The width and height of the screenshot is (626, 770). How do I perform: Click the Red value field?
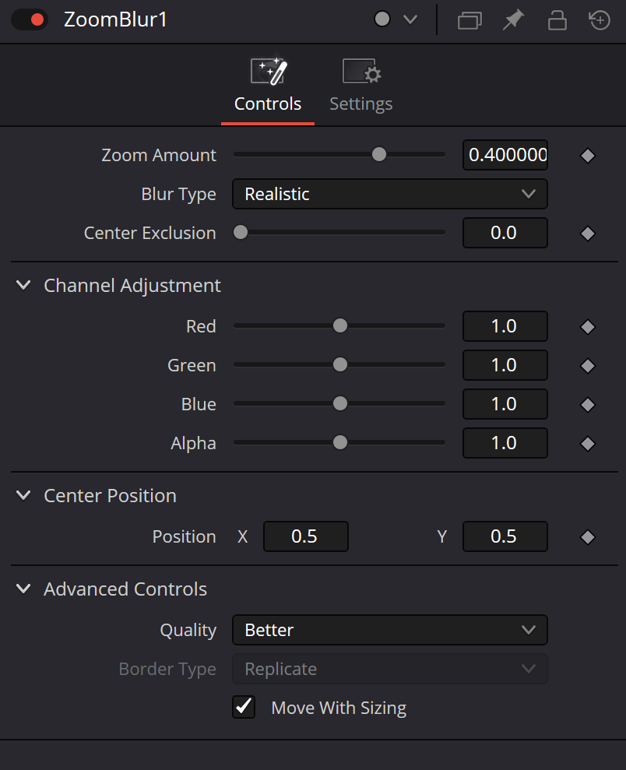point(505,326)
